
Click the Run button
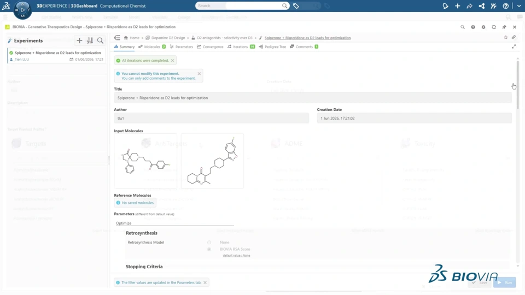505,282
